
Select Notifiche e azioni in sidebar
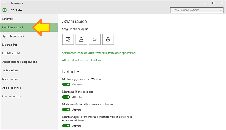tap(29, 27)
